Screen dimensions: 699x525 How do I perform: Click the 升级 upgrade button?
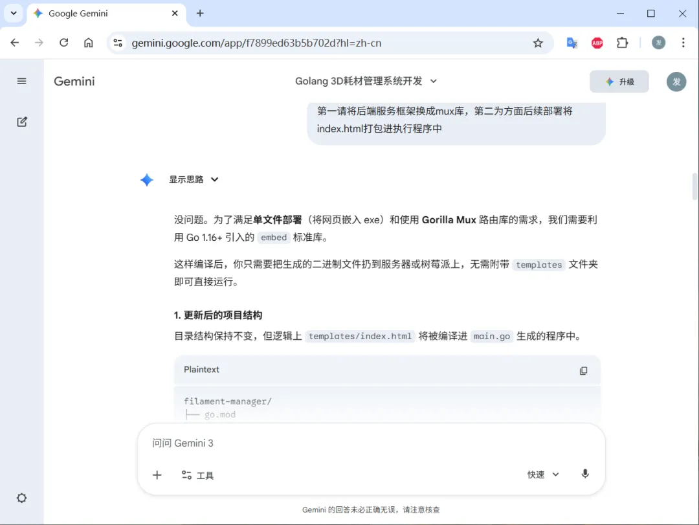(619, 82)
